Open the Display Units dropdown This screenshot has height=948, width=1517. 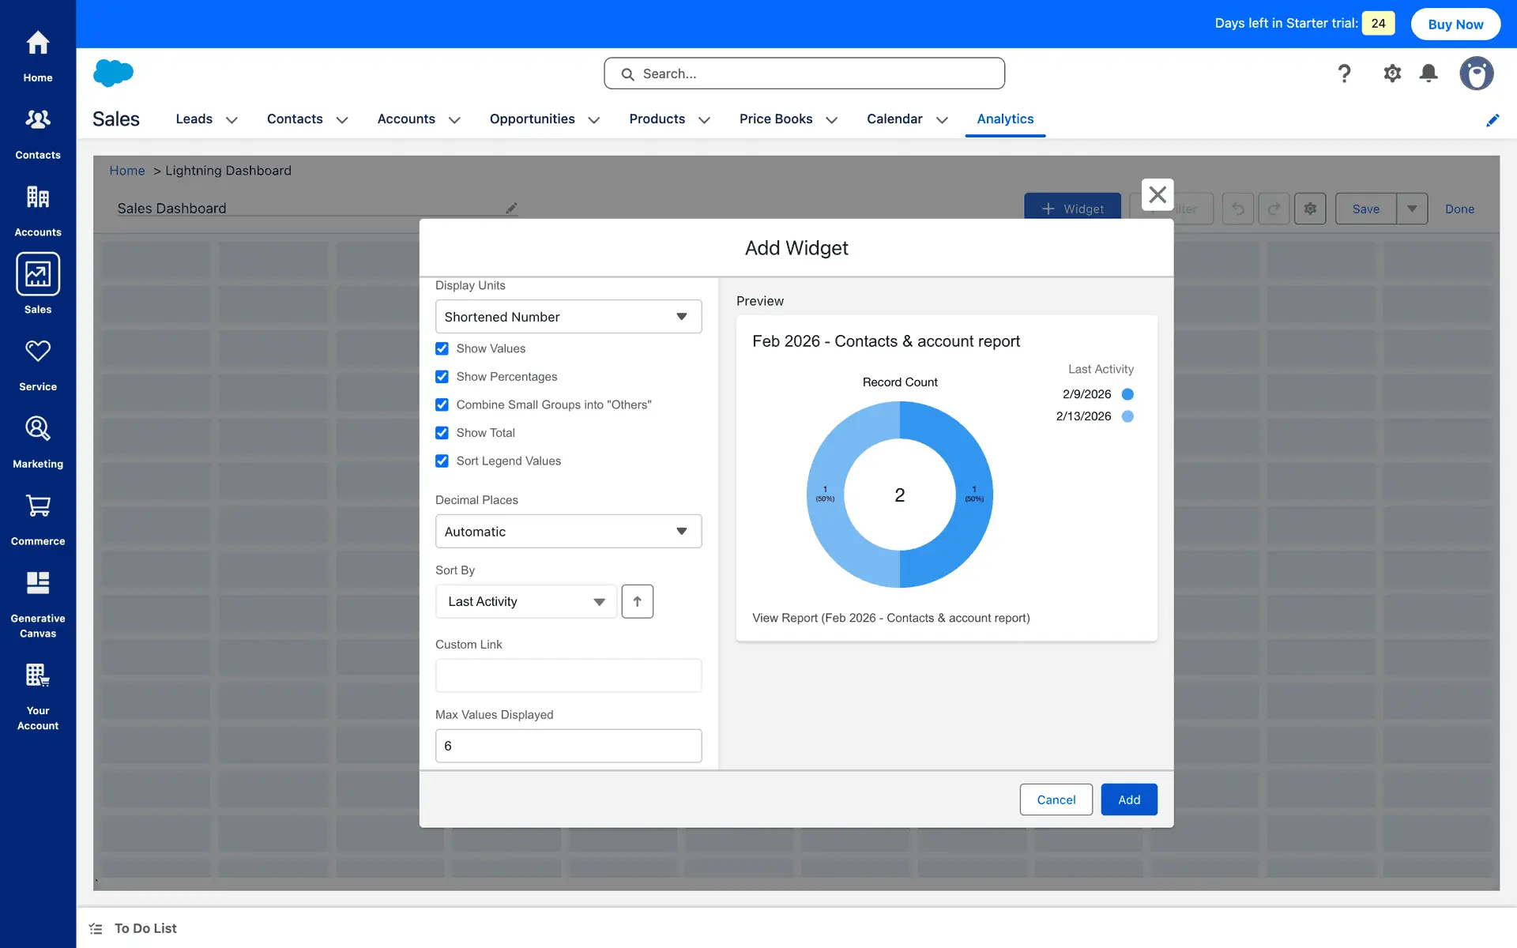(x=568, y=317)
